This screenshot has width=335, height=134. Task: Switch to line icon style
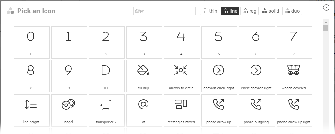coord(230,11)
